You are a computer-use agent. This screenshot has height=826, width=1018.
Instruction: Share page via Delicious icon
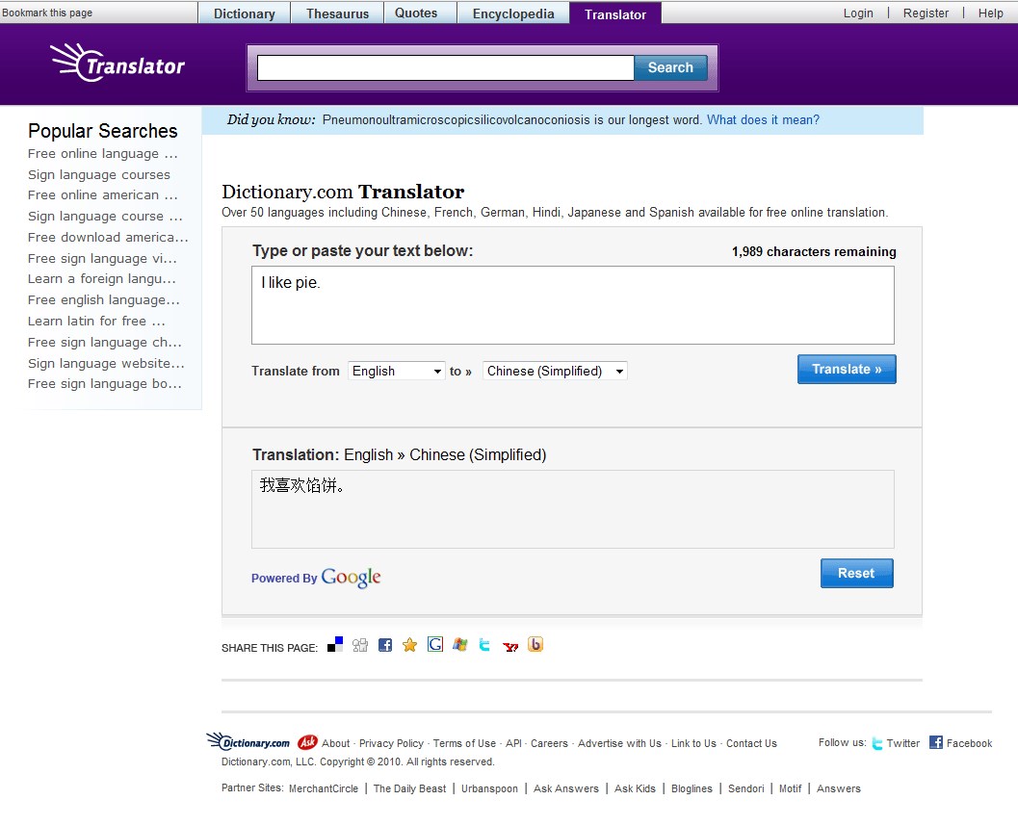pyautogui.click(x=335, y=644)
